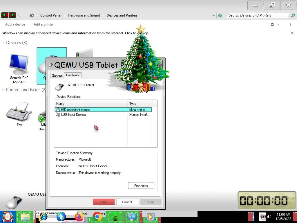
Task: Open the help question mark
Action: tap(290, 24)
